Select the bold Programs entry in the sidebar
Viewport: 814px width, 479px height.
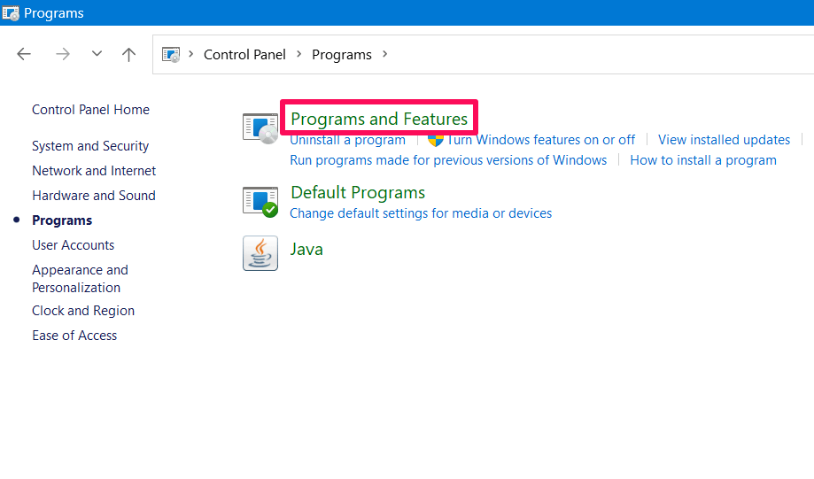tap(62, 220)
